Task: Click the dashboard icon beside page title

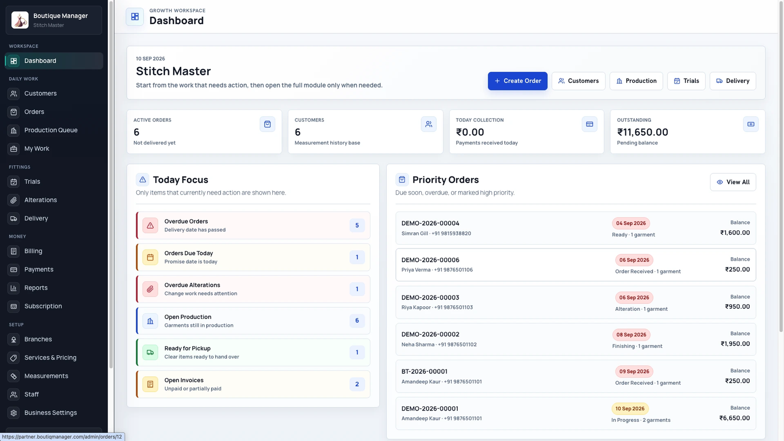Action: pyautogui.click(x=135, y=17)
